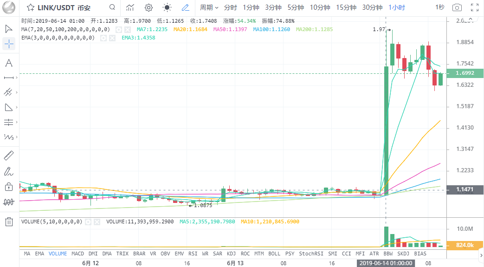Screen dimensions: 484x267
Task: Star LINK/USDT as favorite
Action: click(x=30, y=7)
